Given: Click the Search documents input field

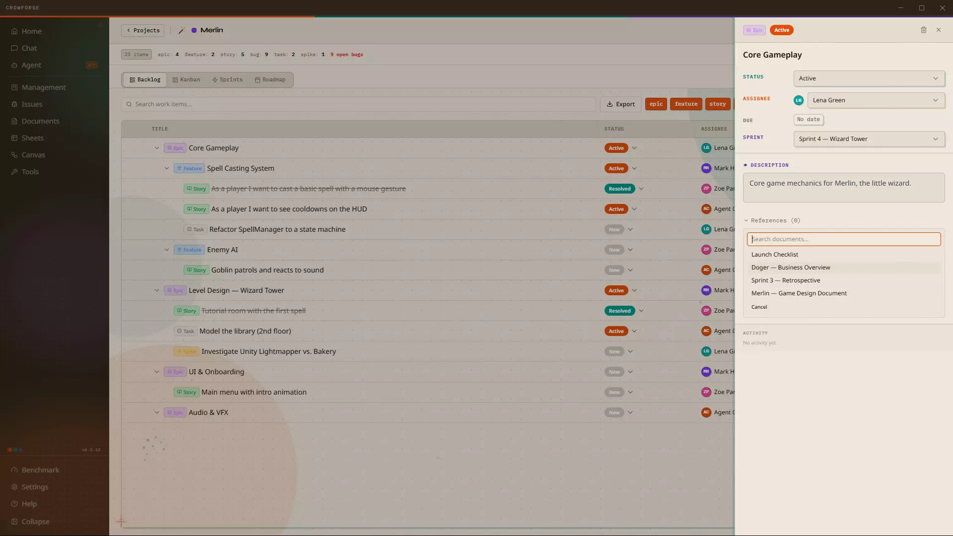Looking at the screenshot, I should coord(844,239).
